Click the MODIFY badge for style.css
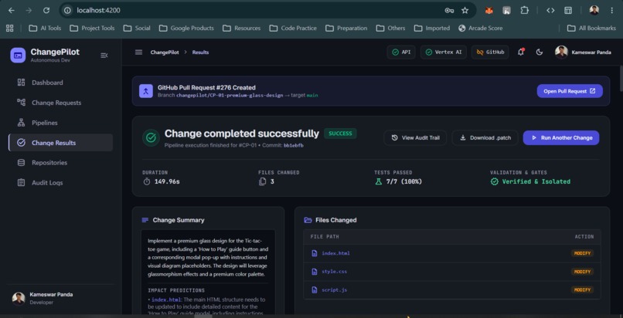The width and height of the screenshot is (623, 318). tap(583, 272)
